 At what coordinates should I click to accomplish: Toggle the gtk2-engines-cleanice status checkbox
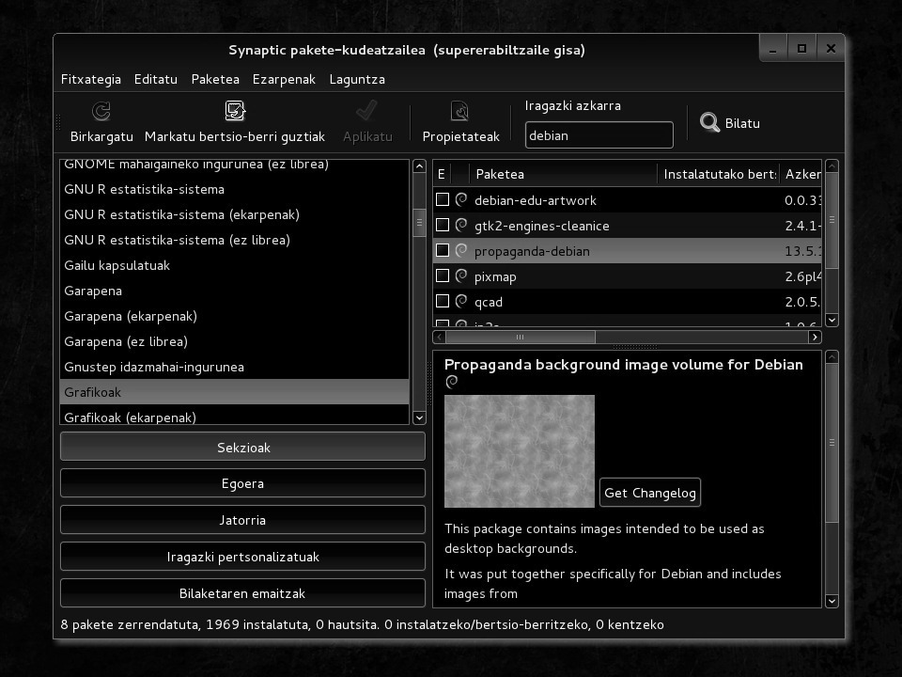tap(443, 225)
